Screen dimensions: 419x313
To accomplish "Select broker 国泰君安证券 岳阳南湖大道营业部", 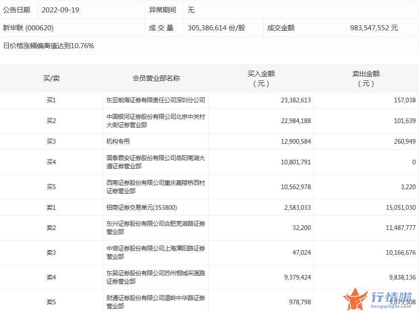I will pyautogui.click(x=155, y=162).
